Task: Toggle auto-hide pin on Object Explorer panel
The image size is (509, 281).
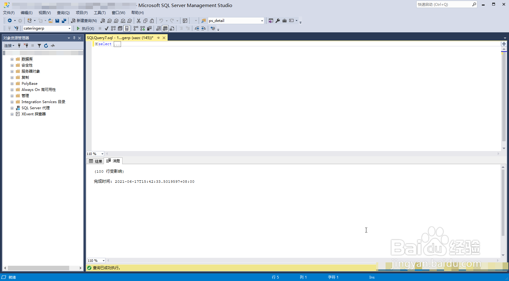Action: tap(74, 38)
